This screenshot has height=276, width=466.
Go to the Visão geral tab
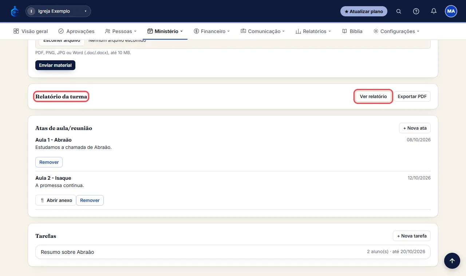point(31,31)
